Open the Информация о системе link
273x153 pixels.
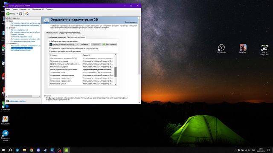click(17, 101)
